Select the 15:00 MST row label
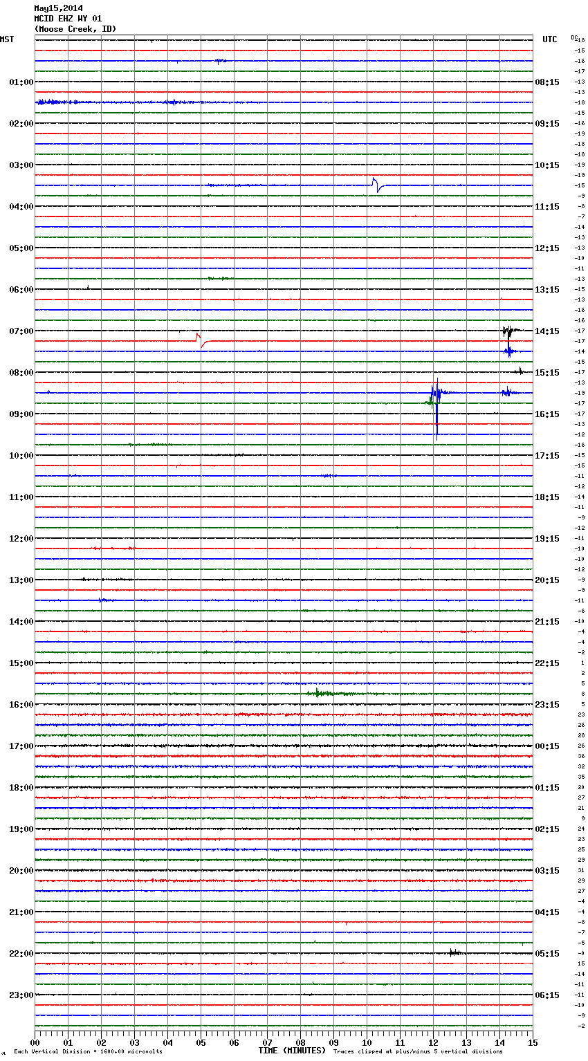The height and width of the screenshot is (1061, 588). pos(21,663)
